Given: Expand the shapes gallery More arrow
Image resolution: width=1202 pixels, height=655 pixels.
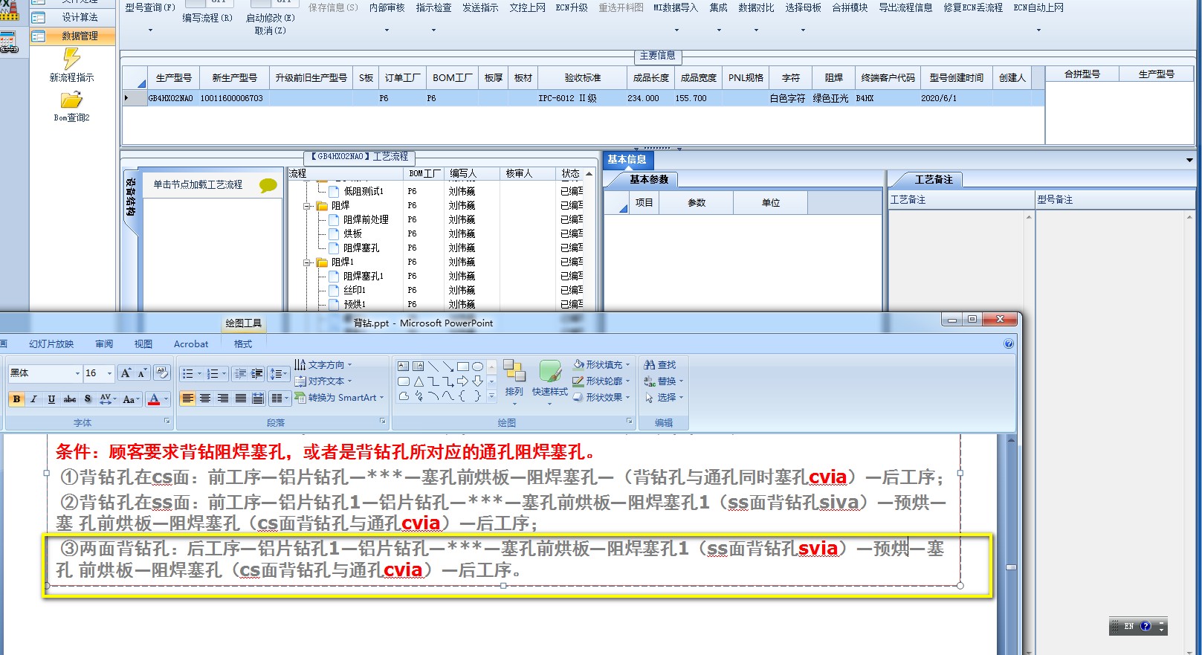Looking at the screenshot, I should click(x=491, y=397).
